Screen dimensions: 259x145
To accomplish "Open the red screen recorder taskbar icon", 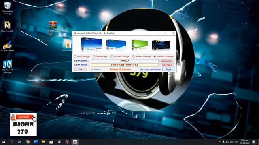I will tap(67, 142).
